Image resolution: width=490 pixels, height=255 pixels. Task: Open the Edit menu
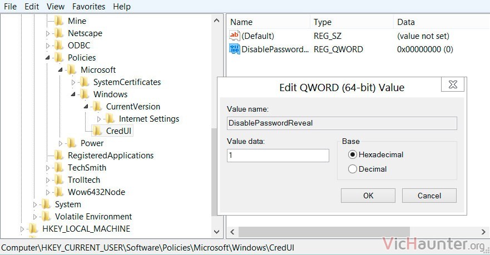[x=32, y=6]
